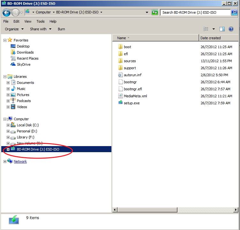This screenshot has width=240, height=230.
Task: Select the efi folder icon
Action: click(x=120, y=54)
